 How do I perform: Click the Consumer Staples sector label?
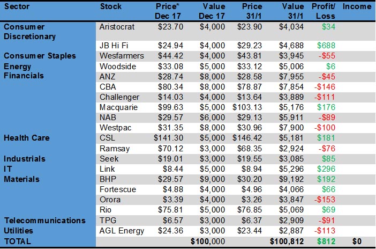tap(40, 56)
